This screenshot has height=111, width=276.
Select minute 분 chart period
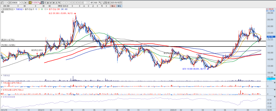(54, 3)
